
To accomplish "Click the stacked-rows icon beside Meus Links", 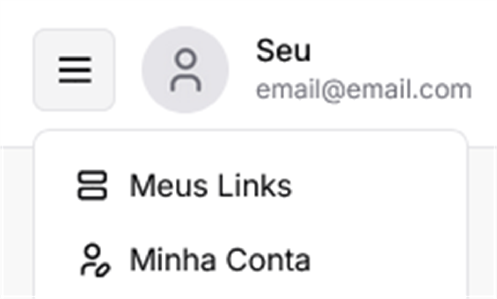I will pos(92,185).
